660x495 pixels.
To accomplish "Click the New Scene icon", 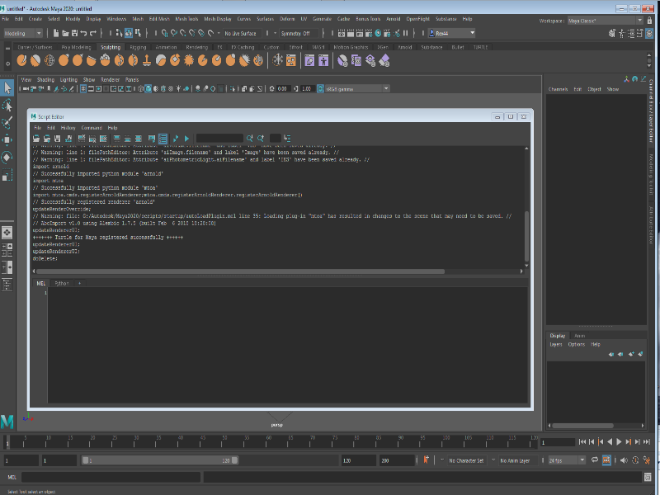I will point(56,33).
